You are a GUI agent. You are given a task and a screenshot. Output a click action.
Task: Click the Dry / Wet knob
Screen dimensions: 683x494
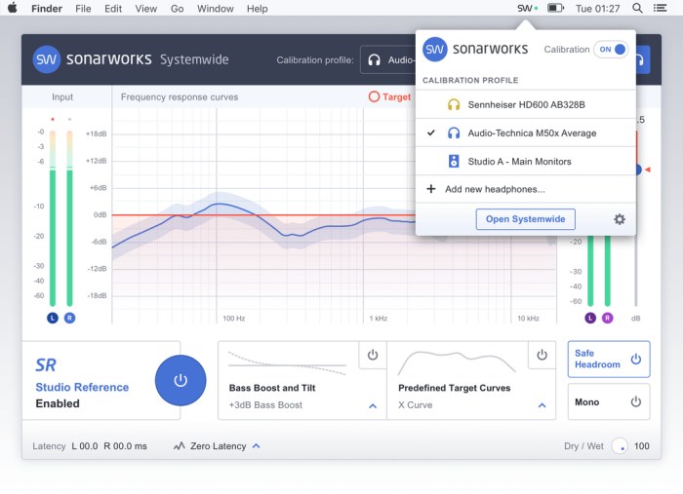pos(621,446)
